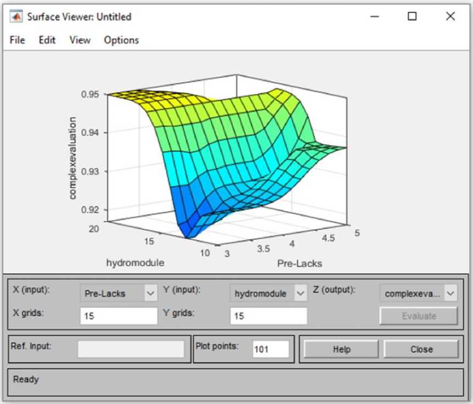Image resolution: width=473 pixels, height=404 pixels.
Task: Click the 'Plot points:' label
Action: [217, 346]
